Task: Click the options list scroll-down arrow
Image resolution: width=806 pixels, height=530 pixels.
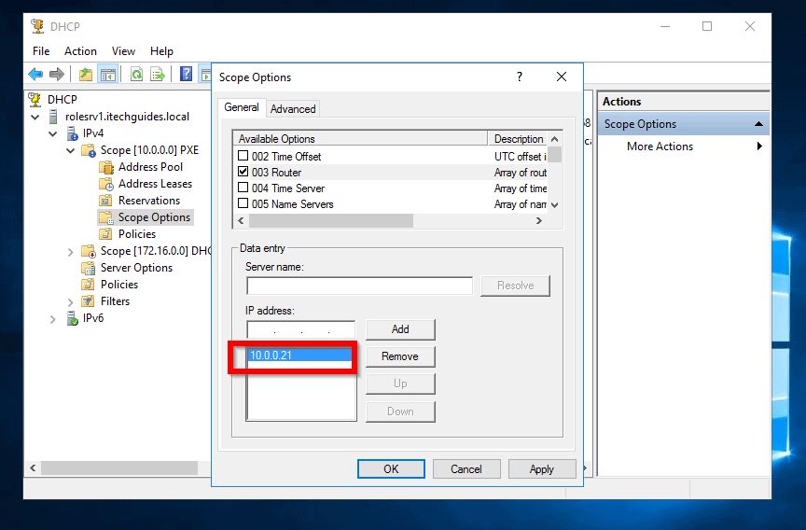Action: pos(555,204)
